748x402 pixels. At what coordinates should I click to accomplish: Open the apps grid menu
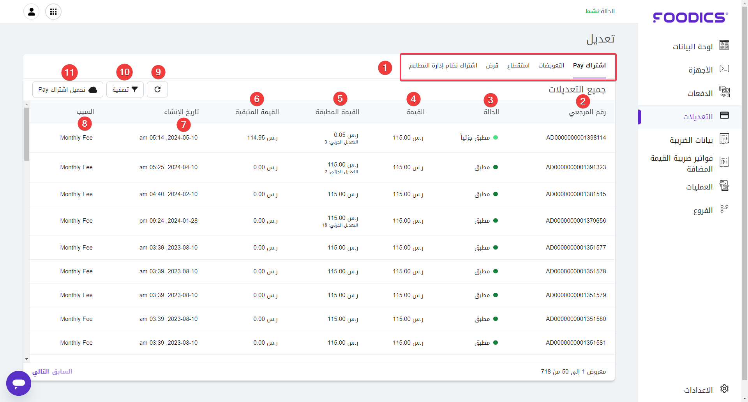click(53, 12)
